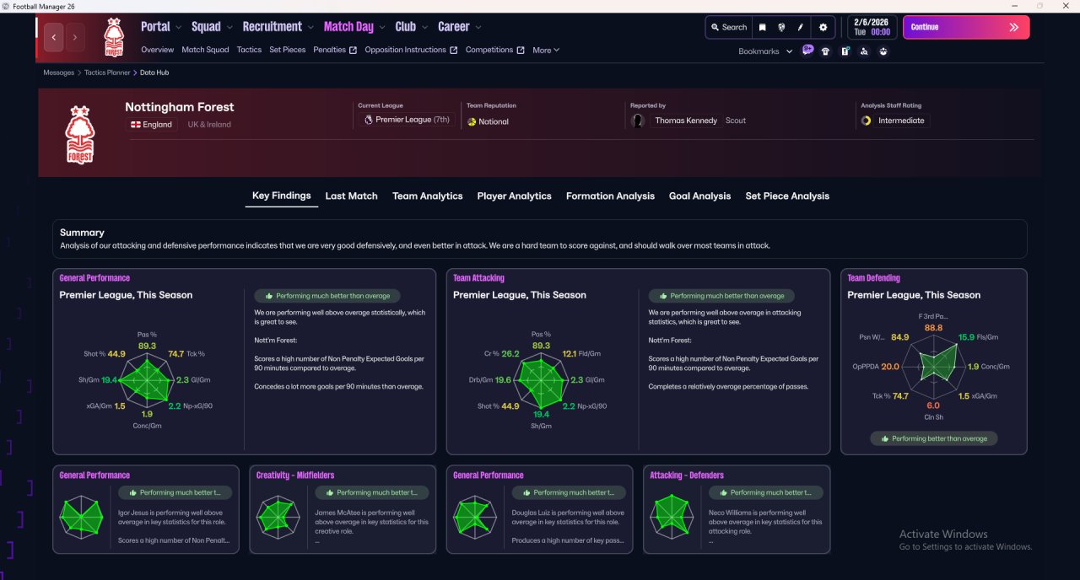1080x580 pixels.
Task: Click the double chevron on Continue button
Action: [x=1013, y=27]
